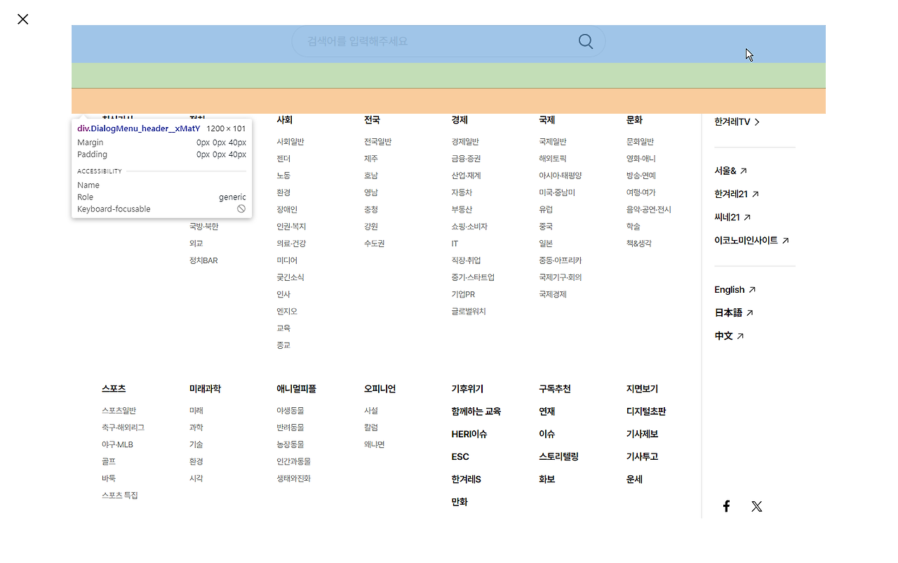This screenshot has width=898, height=563.
Task: Switch to the 中文 edition
Action: click(x=729, y=336)
